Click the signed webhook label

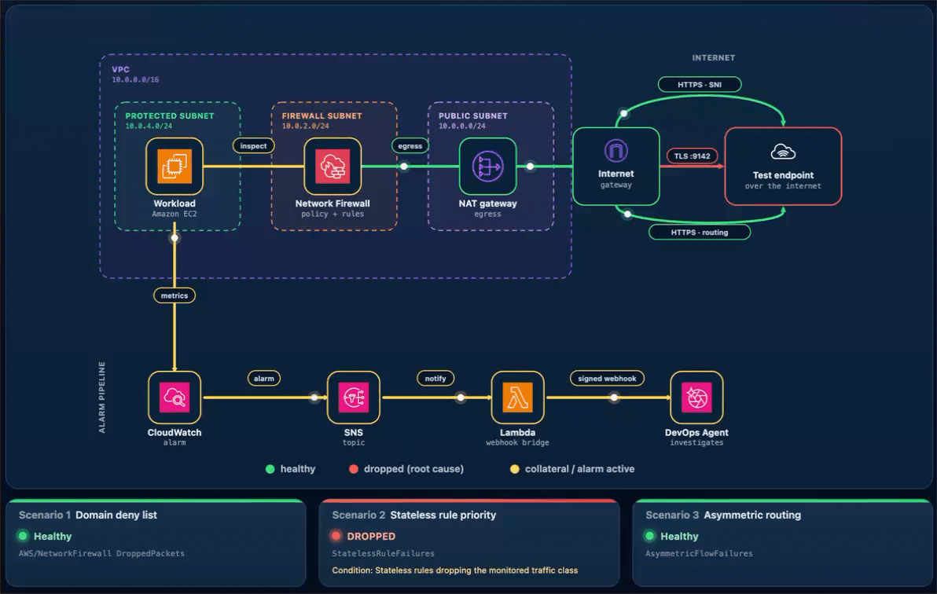(x=607, y=378)
